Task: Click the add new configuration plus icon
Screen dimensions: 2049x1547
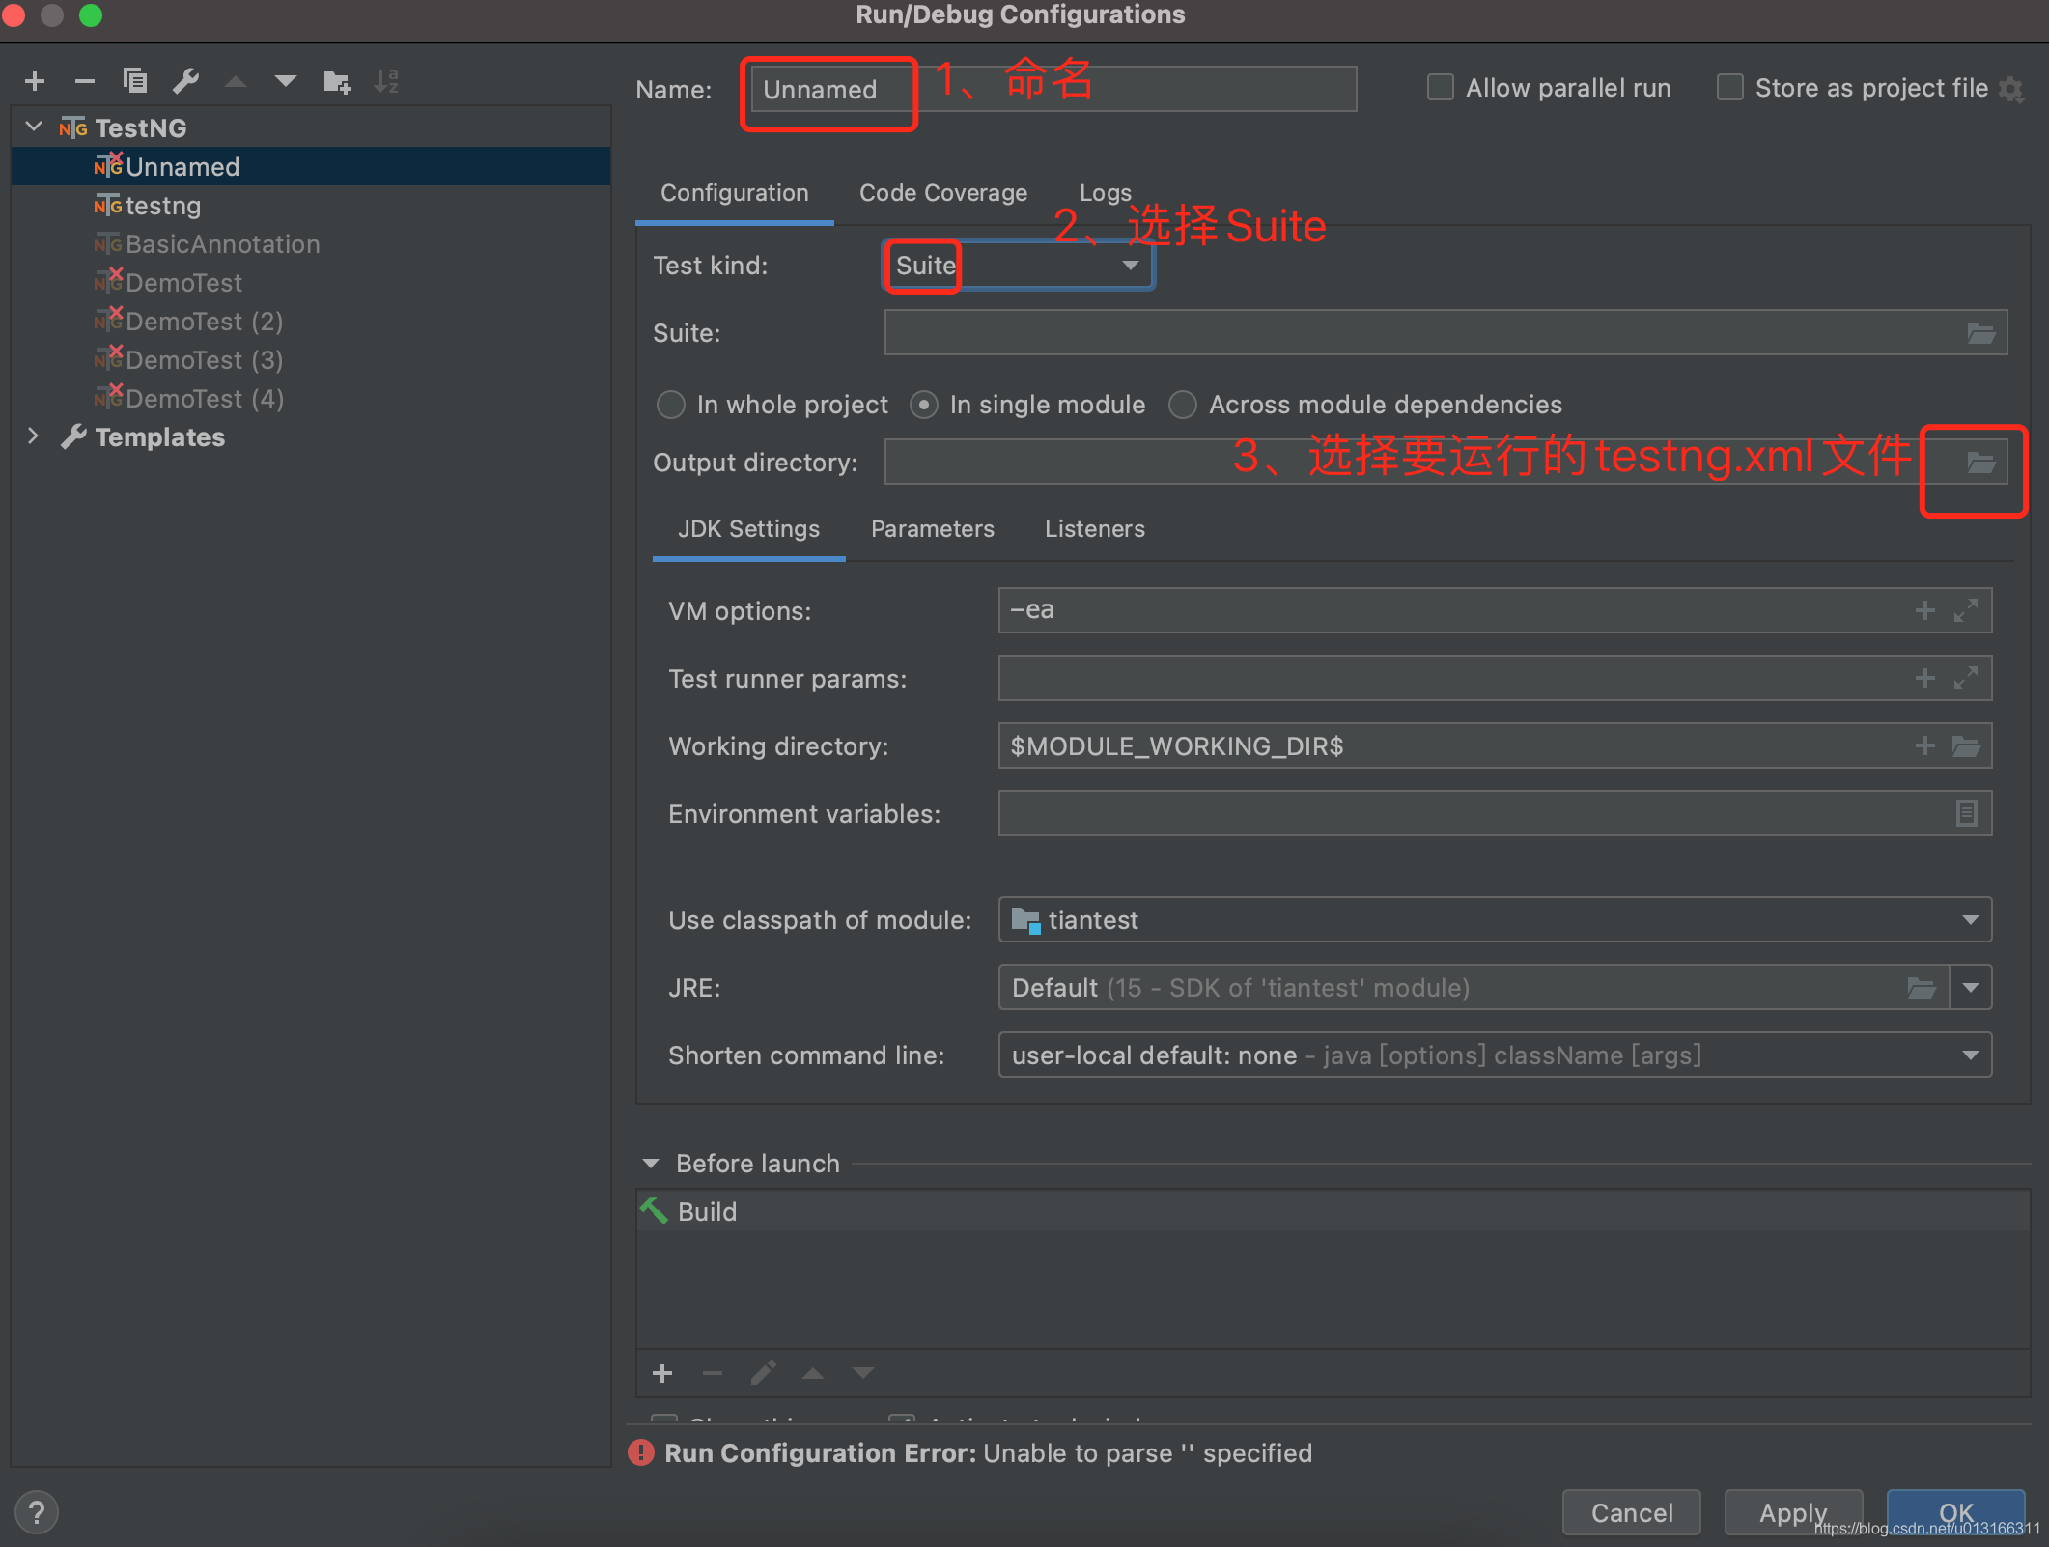Action: [x=35, y=81]
